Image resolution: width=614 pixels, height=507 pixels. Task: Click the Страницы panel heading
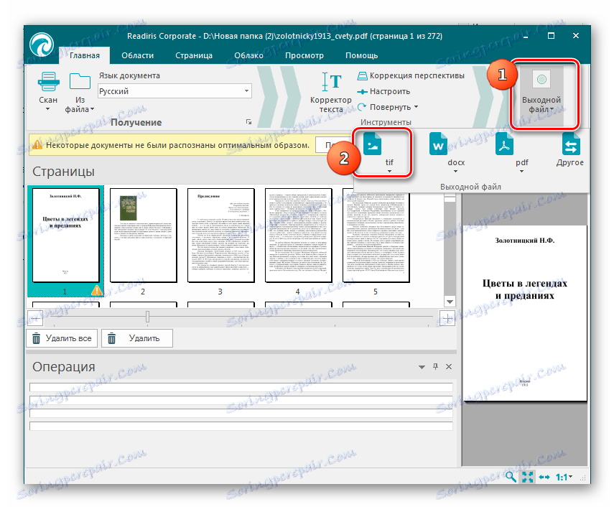pos(63,172)
